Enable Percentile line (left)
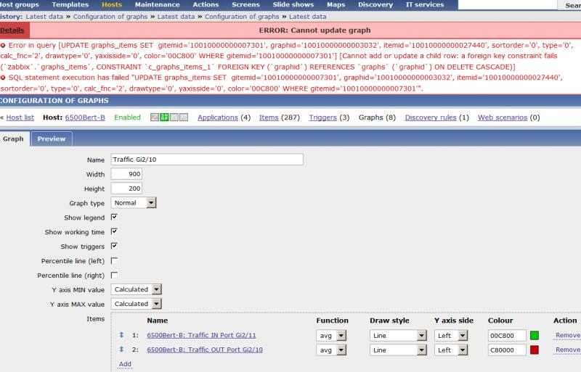 pos(114,261)
